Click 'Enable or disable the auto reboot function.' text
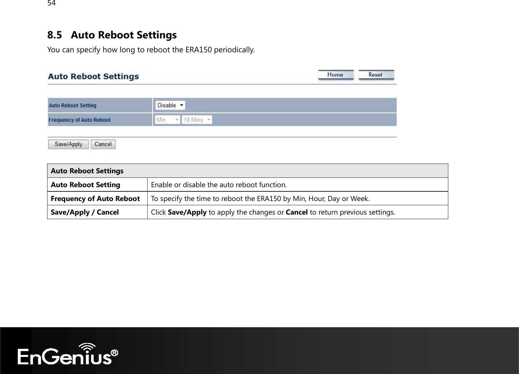The height and width of the screenshot is (374, 519). coord(219,185)
